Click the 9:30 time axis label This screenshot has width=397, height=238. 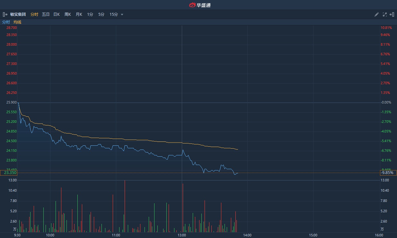pos(17,235)
